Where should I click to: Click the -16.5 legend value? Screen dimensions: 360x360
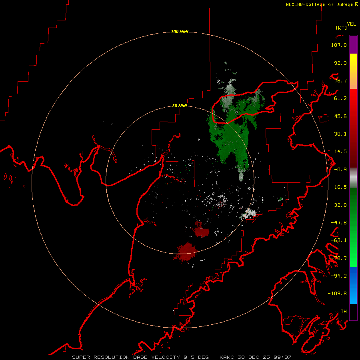339,187
